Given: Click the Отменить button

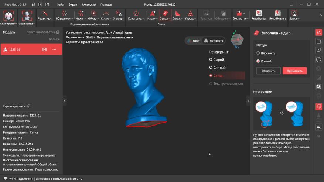Looking at the screenshot, I should [x=269, y=71].
